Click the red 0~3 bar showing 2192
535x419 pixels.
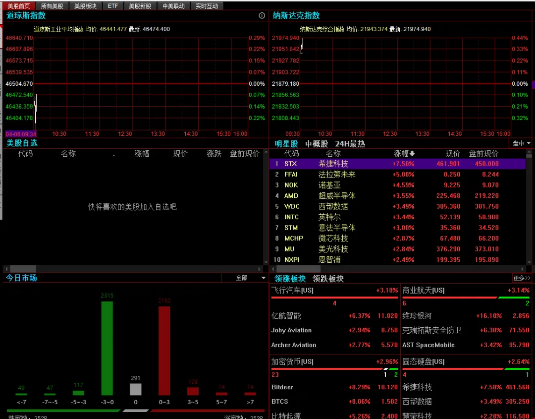point(164,351)
